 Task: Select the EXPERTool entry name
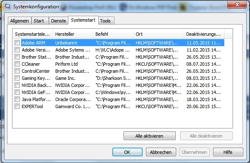(32, 106)
